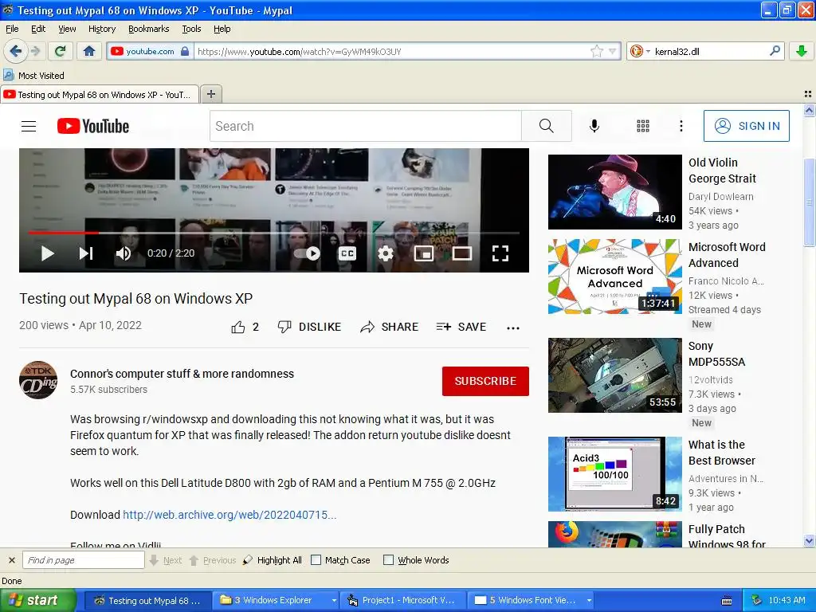Open the Edit menu
Image resolution: width=816 pixels, height=612 pixels.
click(x=38, y=29)
